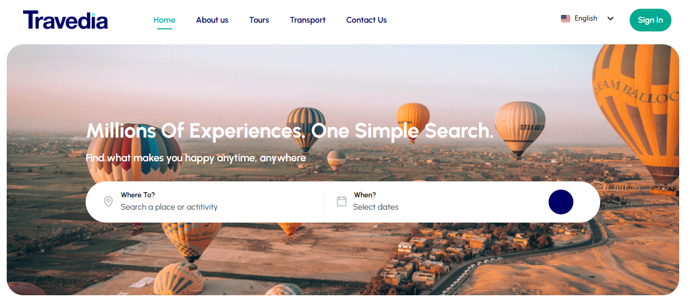Expand the language chevron arrow

click(611, 19)
